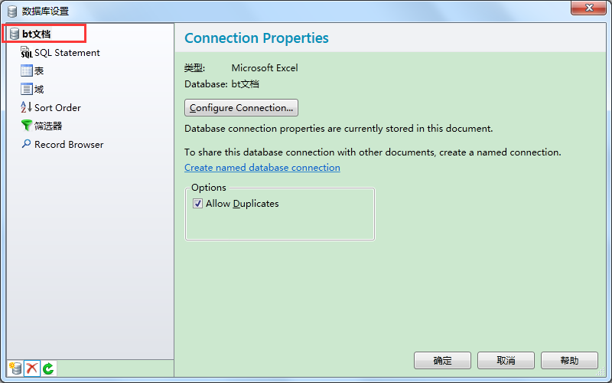Click the A-Z Sort Order icon
Screen dimensions: 612x383
(x=27, y=108)
